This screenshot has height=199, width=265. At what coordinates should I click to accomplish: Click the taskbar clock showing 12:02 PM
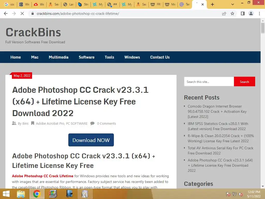254,194
